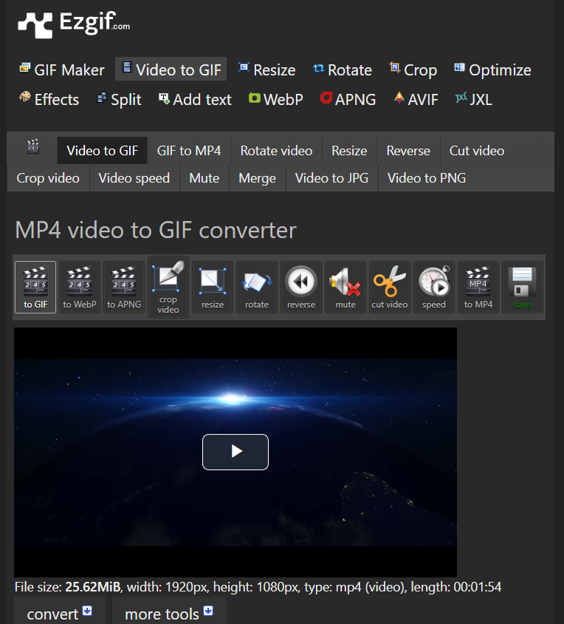Screen dimensions: 564x624
Task: Open the Optimize menu item
Action: click(492, 70)
